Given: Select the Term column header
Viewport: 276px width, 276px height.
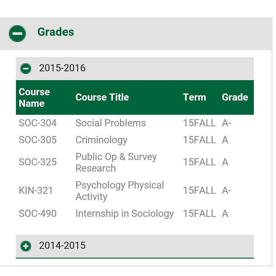Looking at the screenshot, I should [x=194, y=97].
